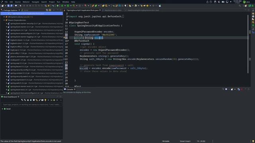Switch to the KeyGenerators.class editor tab
The width and height of the screenshot is (255, 143).
[x=113, y=10]
